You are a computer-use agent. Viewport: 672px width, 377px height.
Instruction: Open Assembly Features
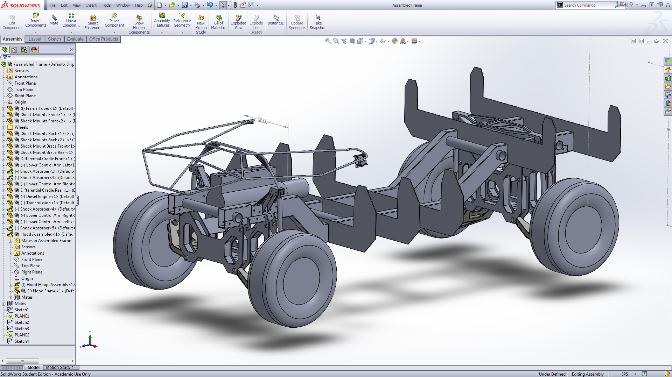click(x=162, y=20)
